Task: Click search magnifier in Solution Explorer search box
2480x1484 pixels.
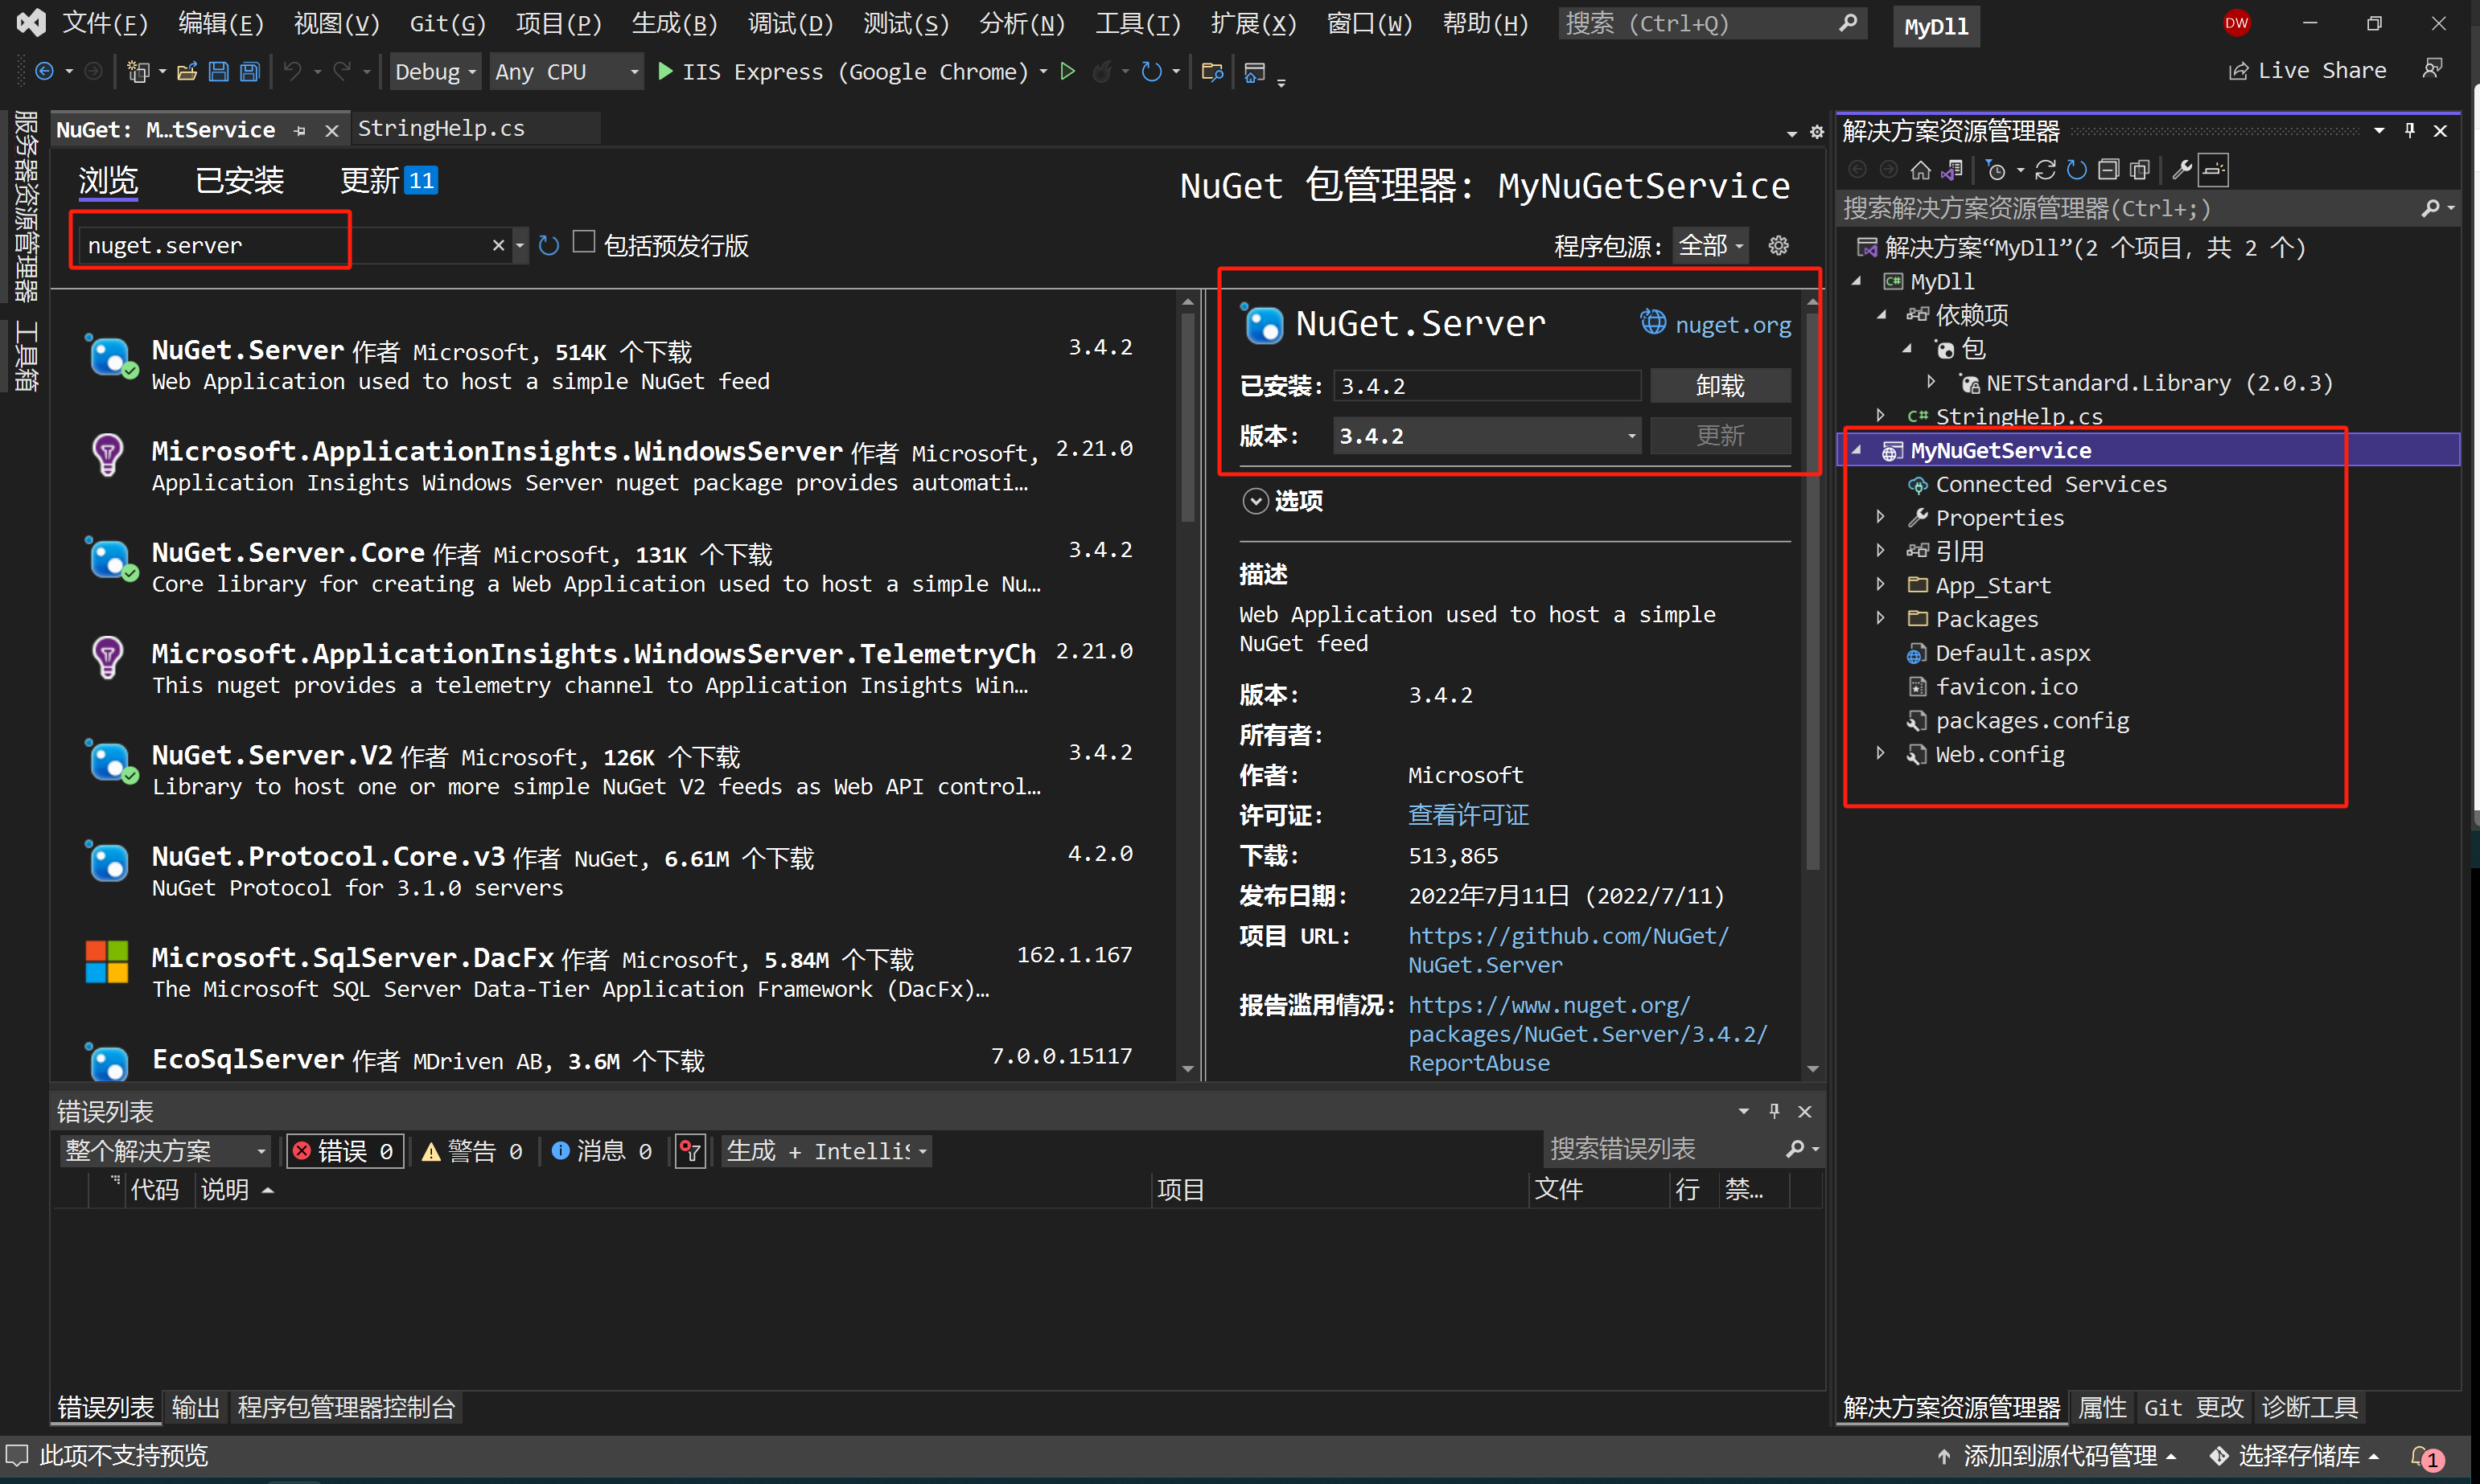Action: coord(2429,208)
